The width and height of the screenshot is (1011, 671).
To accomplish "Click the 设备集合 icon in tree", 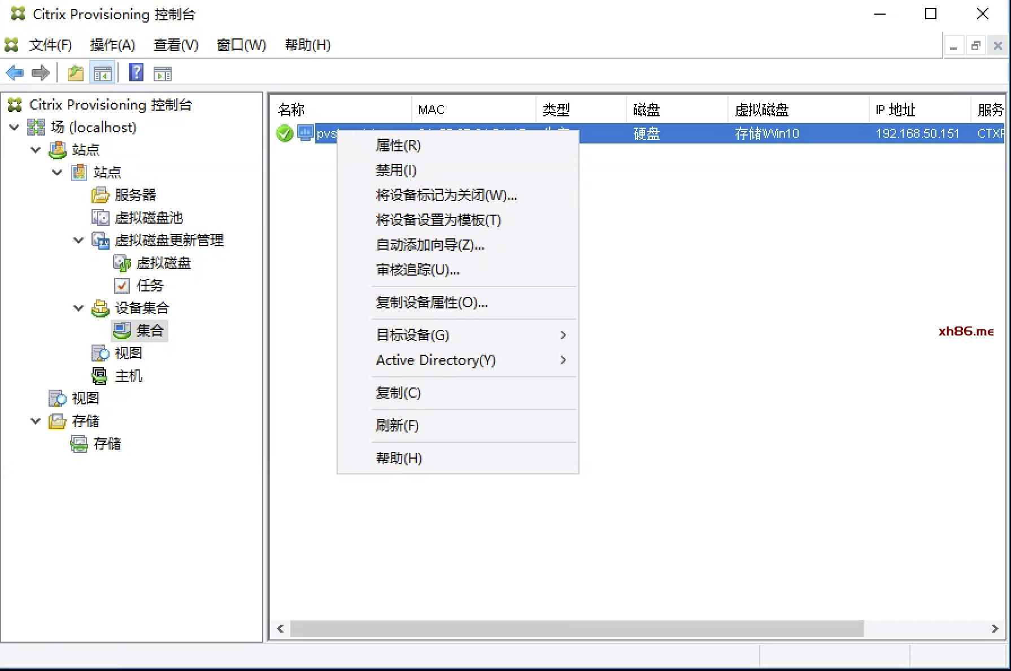I will pyautogui.click(x=100, y=308).
